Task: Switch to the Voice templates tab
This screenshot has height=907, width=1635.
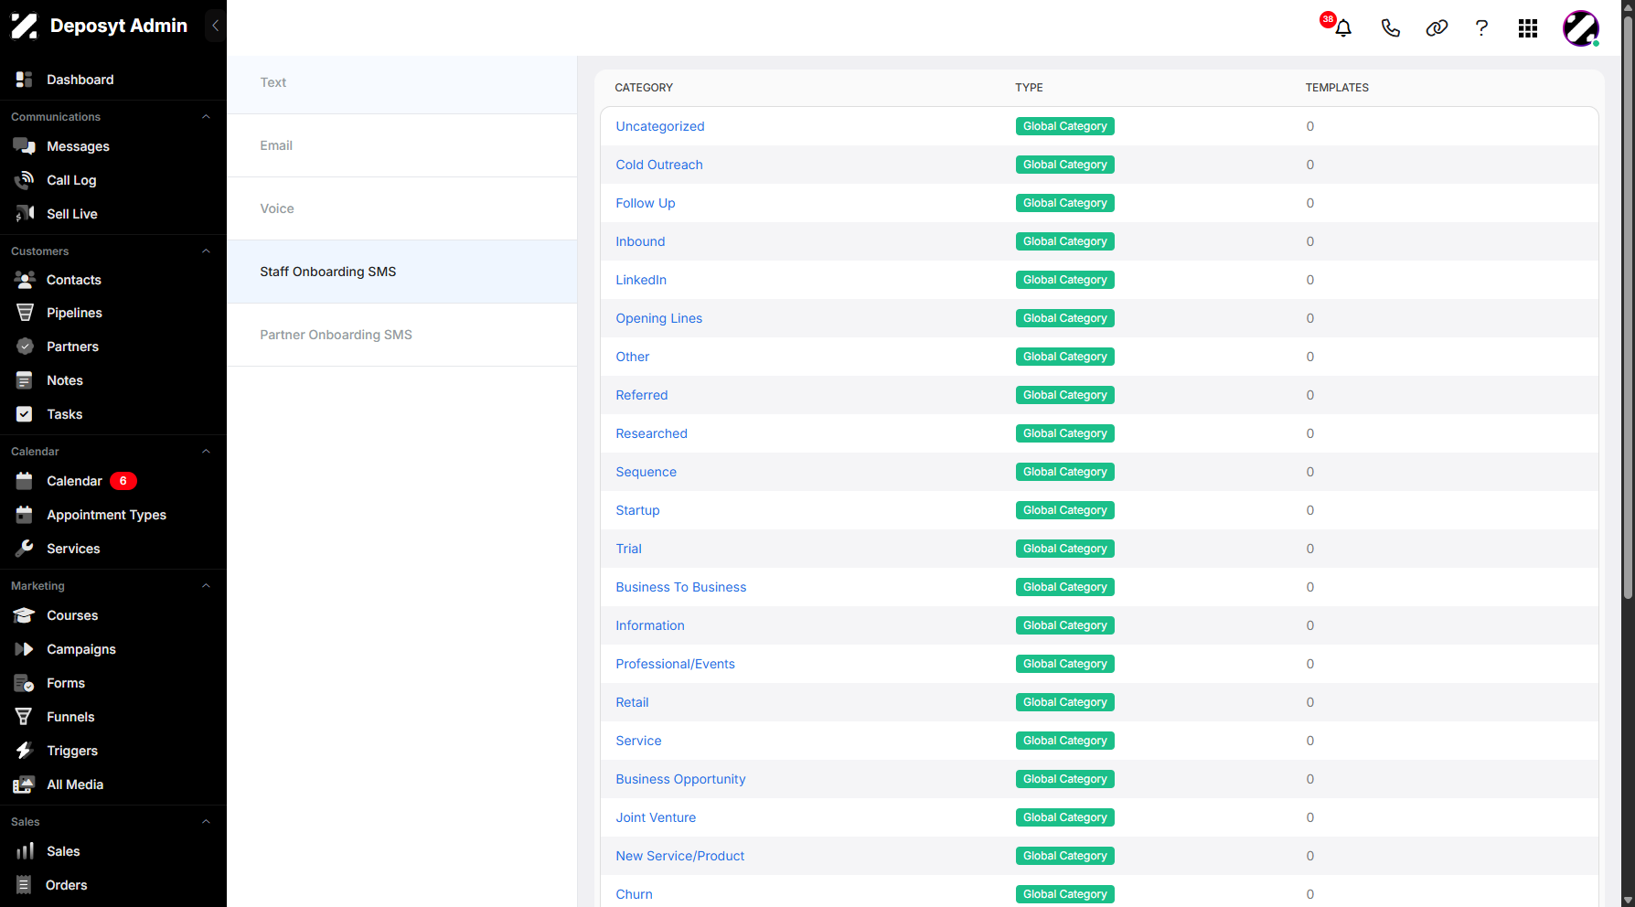Action: click(x=402, y=208)
